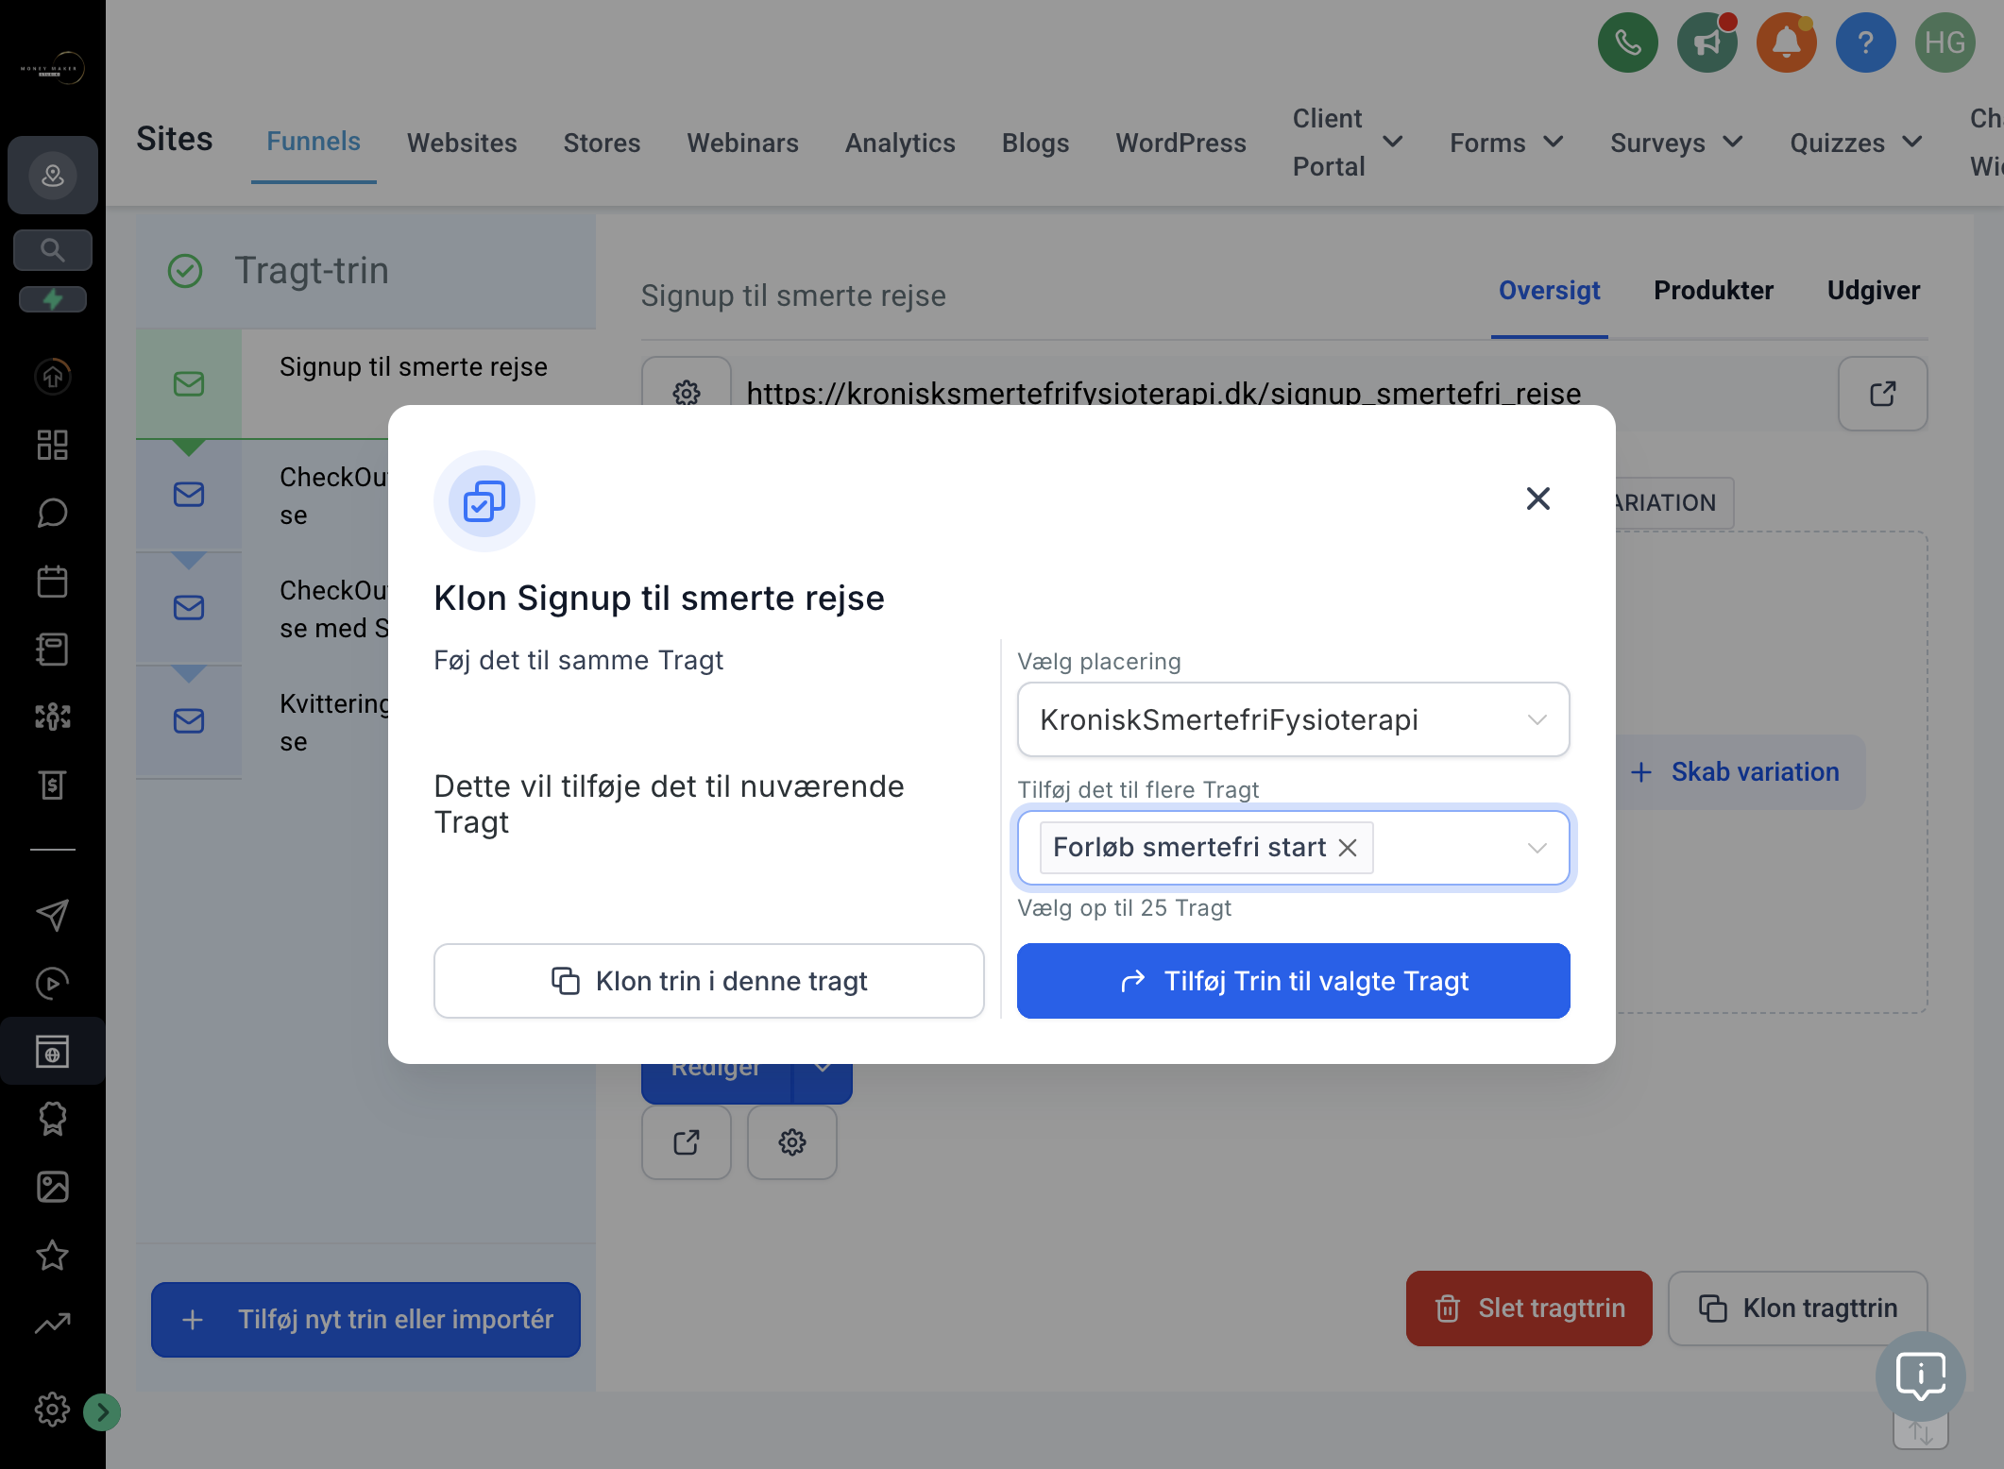Switch to the Websites tab
Image resolution: width=2004 pixels, height=1469 pixels.
click(462, 143)
